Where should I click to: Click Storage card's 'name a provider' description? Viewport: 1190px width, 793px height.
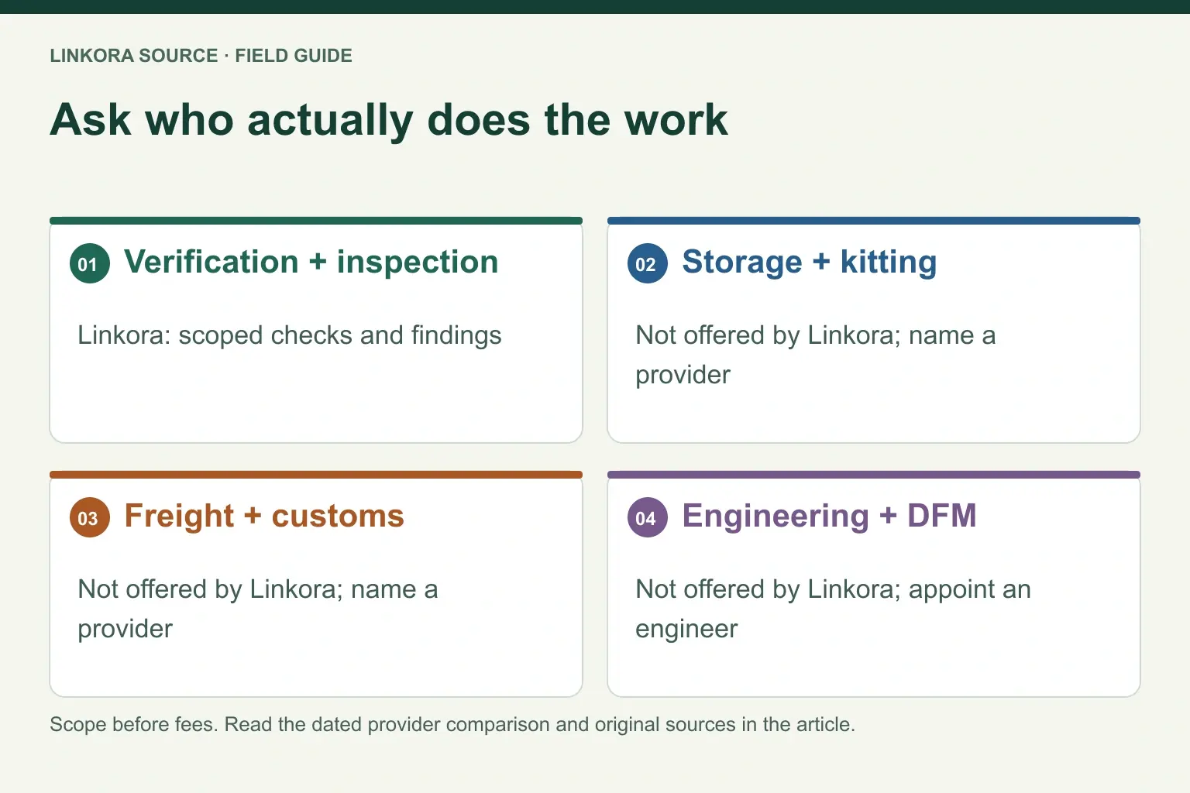click(816, 355)
